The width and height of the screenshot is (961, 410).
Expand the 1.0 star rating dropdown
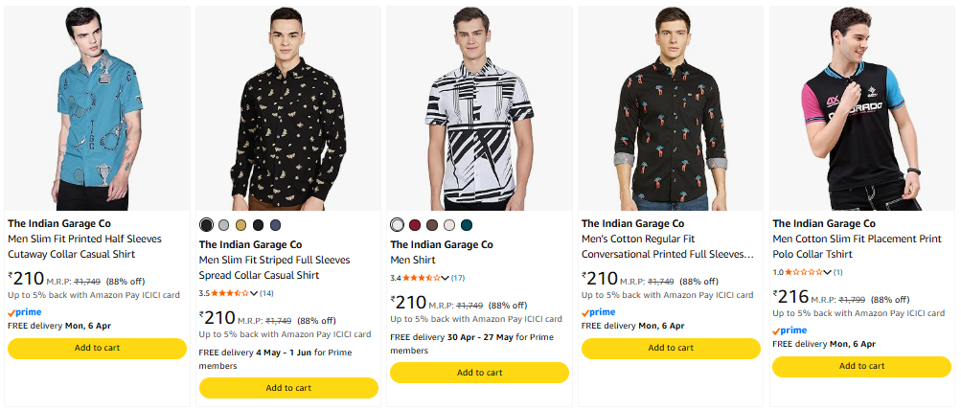(x=827, y=272)
